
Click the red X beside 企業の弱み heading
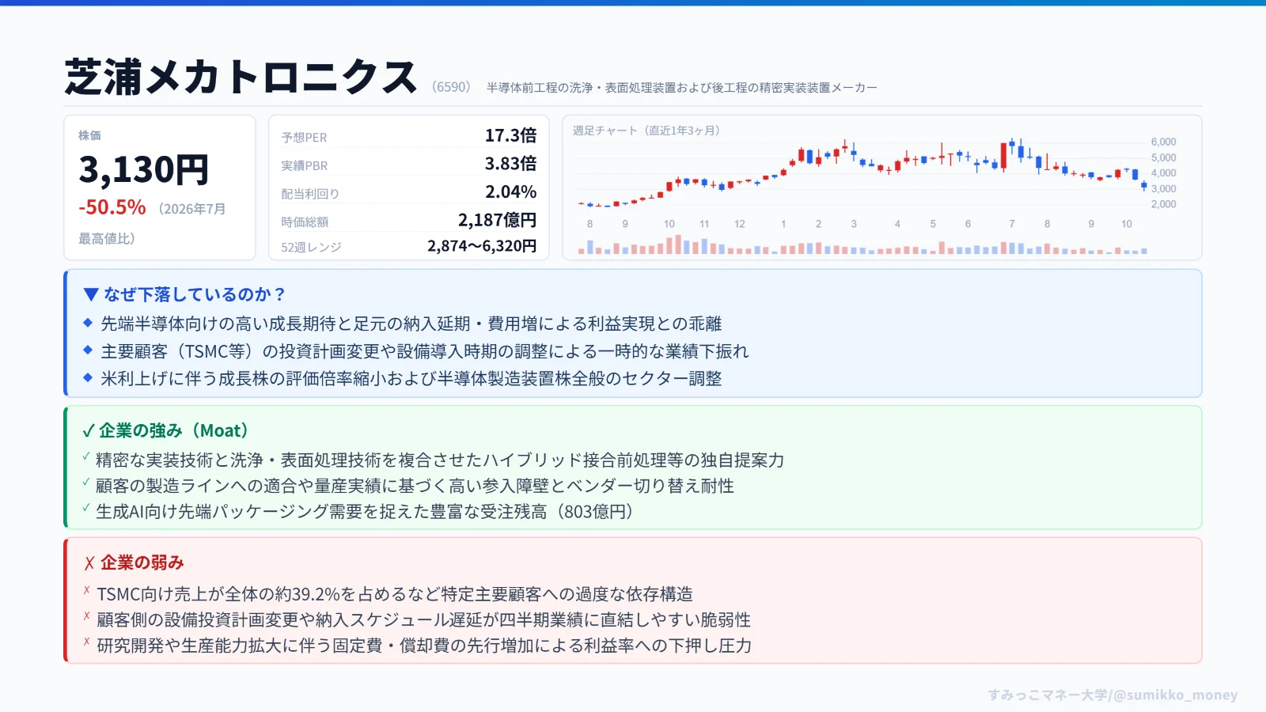coord(89,563)
